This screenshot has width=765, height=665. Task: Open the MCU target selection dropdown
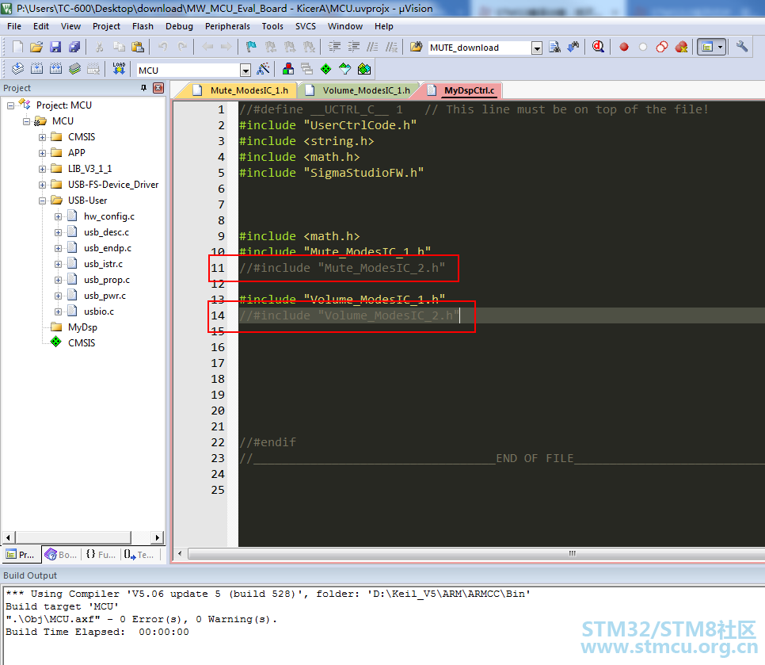pos(245,71)
